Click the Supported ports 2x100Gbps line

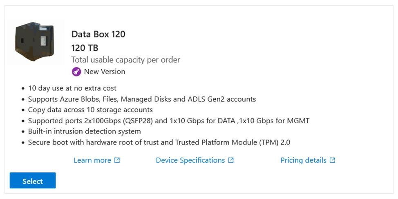[x=168, y=120]
